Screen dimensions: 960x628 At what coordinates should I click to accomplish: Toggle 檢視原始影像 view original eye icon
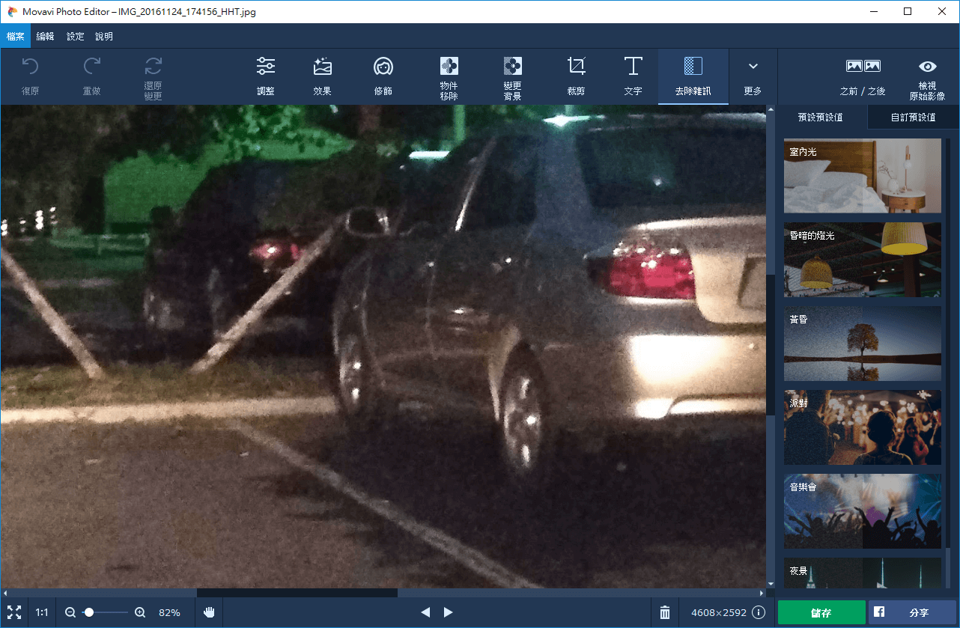click(927, 77)
